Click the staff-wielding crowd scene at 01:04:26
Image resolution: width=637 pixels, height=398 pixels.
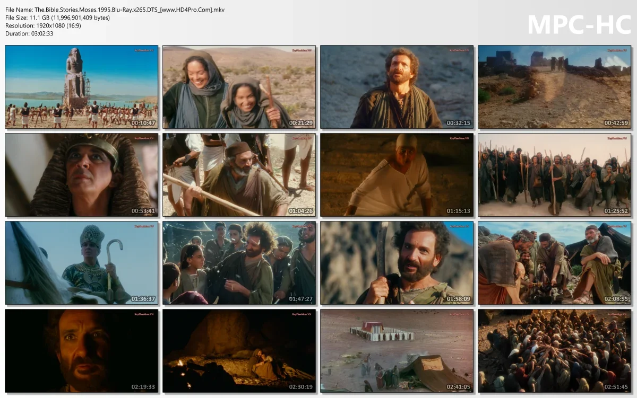(239, 175)
